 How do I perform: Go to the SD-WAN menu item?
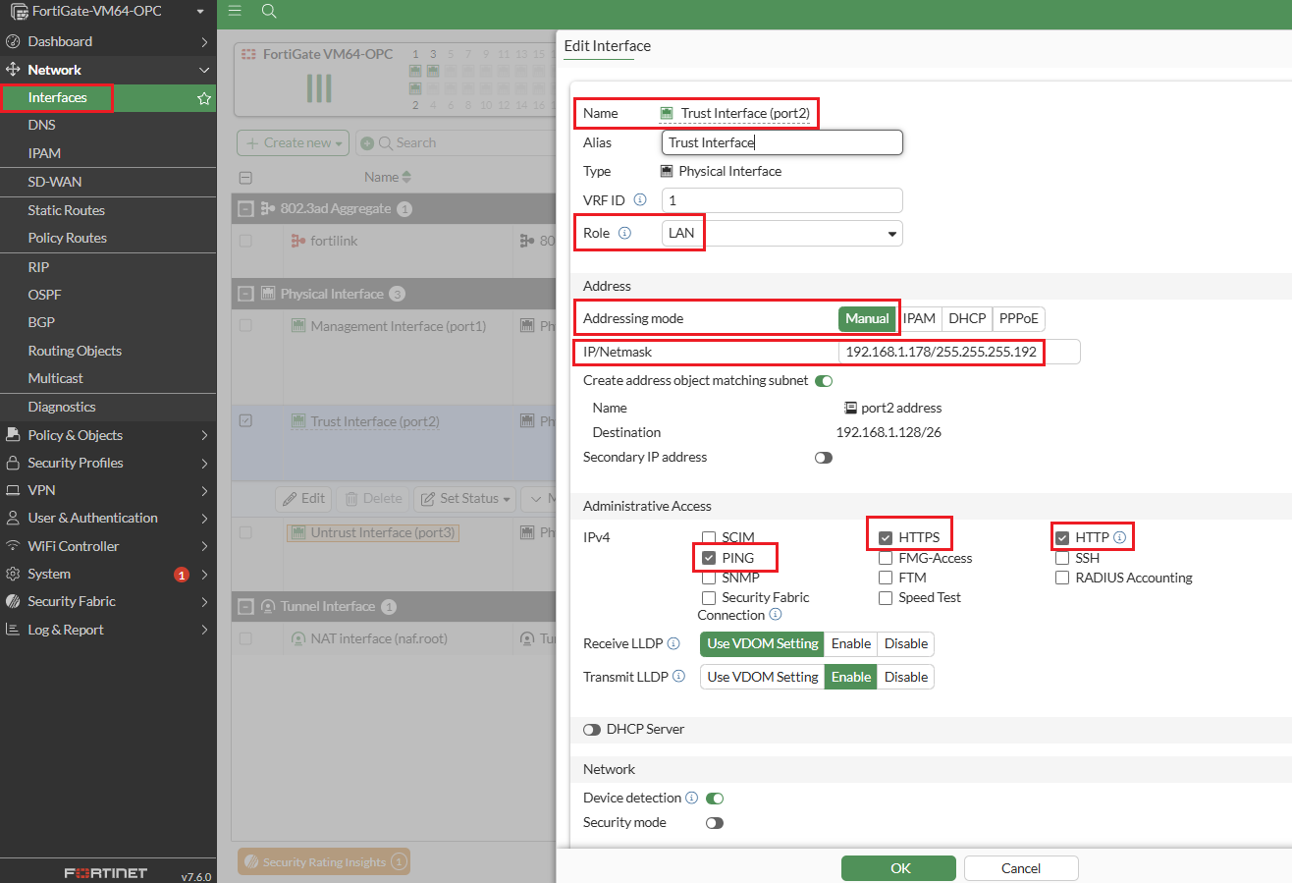[x=55, y=182]
